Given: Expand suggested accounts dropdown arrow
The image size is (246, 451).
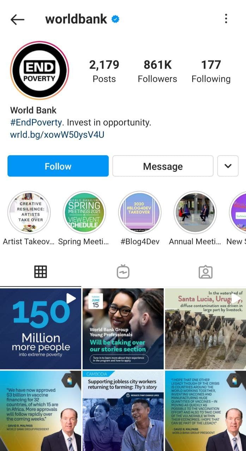Looking at the screenshot, I should pyautogui.click(x=228, y=166).
